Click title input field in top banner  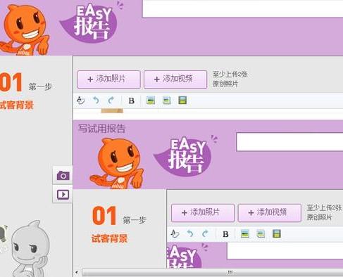(x=242, y=8)
